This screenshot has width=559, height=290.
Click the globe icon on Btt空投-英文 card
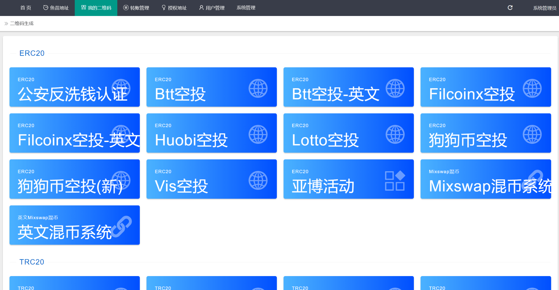point(395,88)
